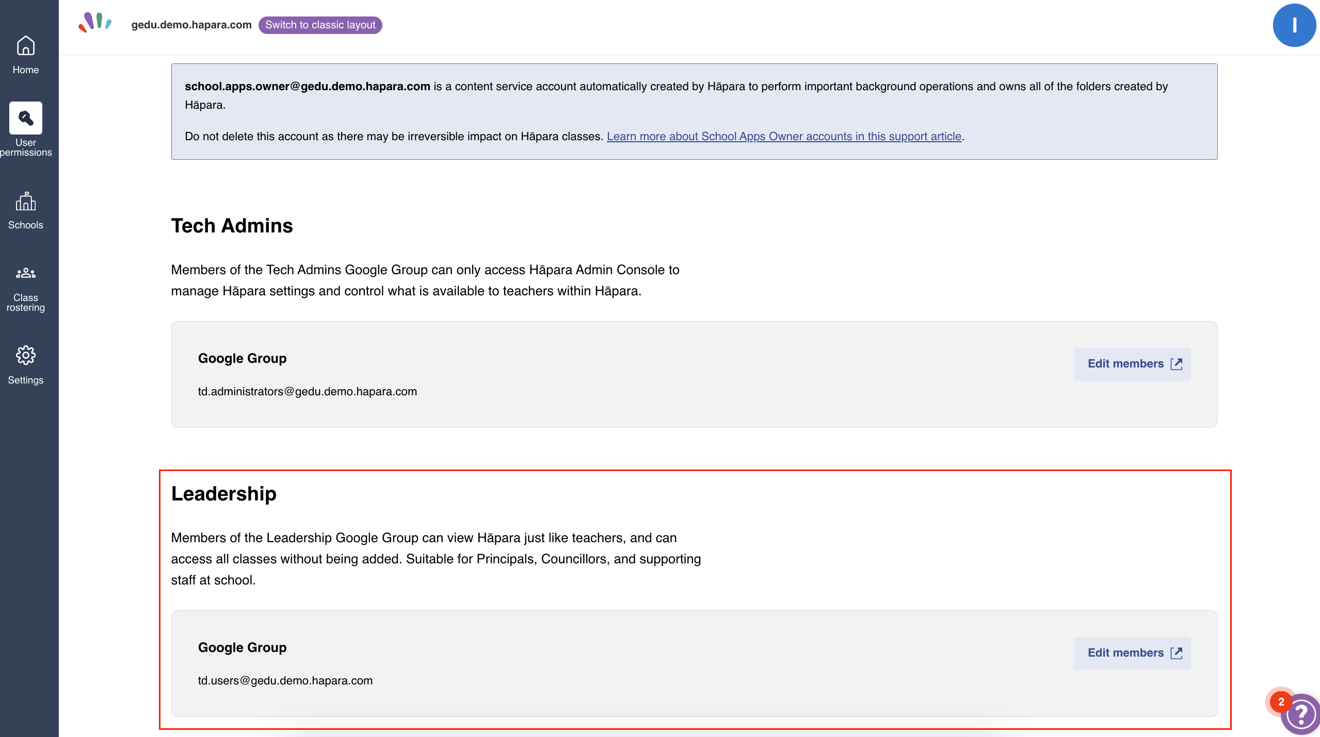Click Google Group label in Tech Admins card
Image resolution: width=1320 pixels, height=737 pixels.
(242, 358)
